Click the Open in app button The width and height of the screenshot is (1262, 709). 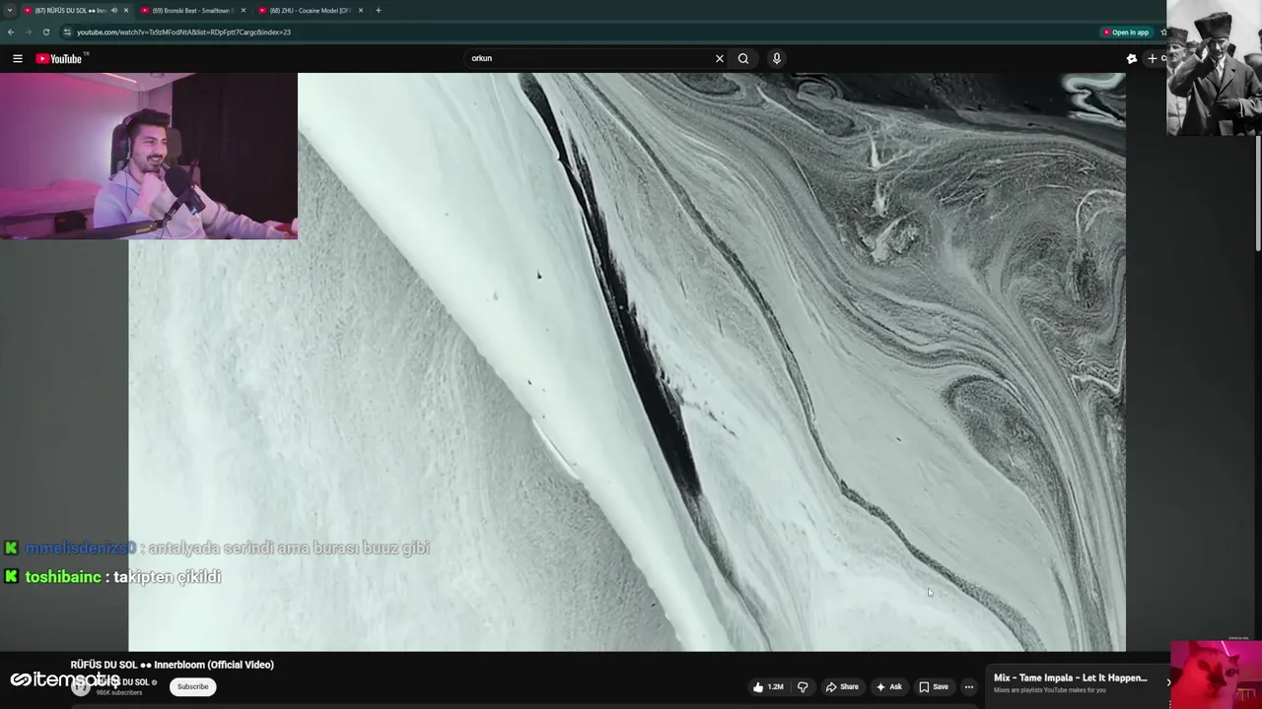click(x=1126, y=32)
